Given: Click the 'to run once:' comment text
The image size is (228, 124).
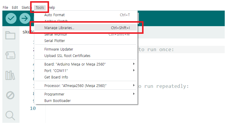Looking at the screenshot, I should [x=156, y=50].
